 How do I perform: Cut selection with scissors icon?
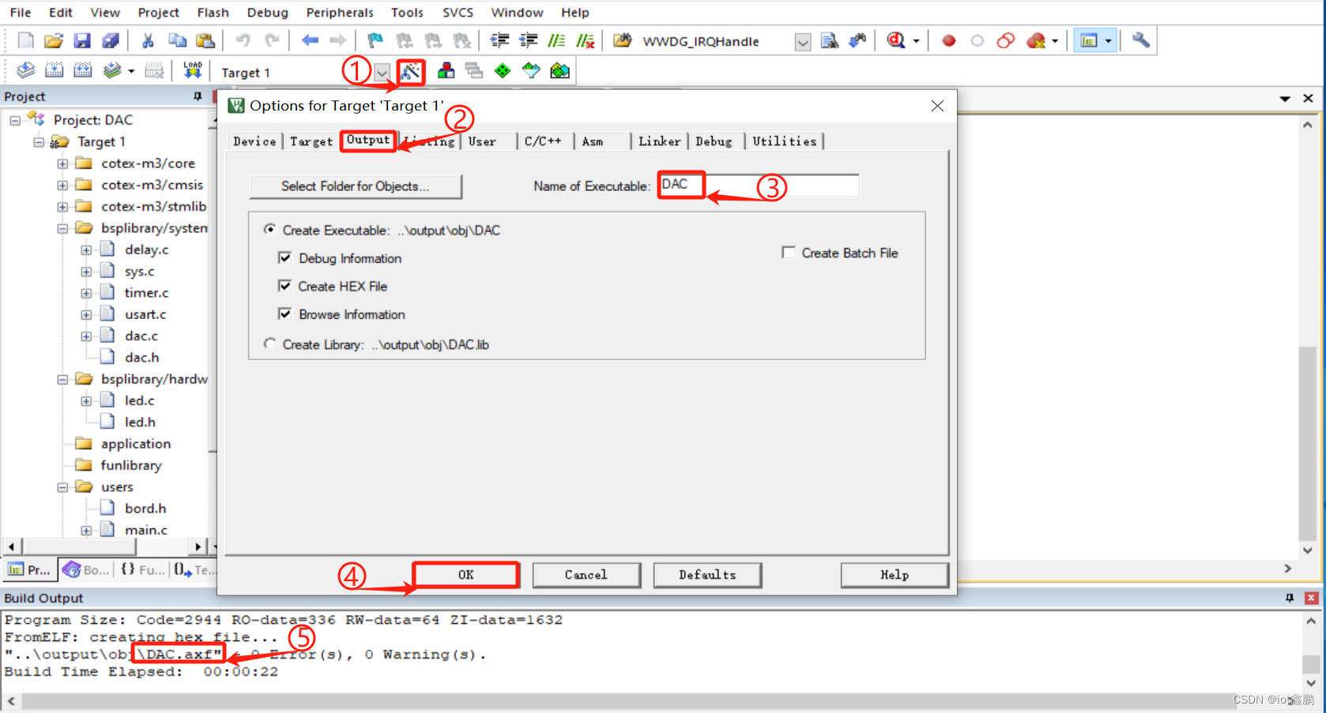click(x=148, y=40)
